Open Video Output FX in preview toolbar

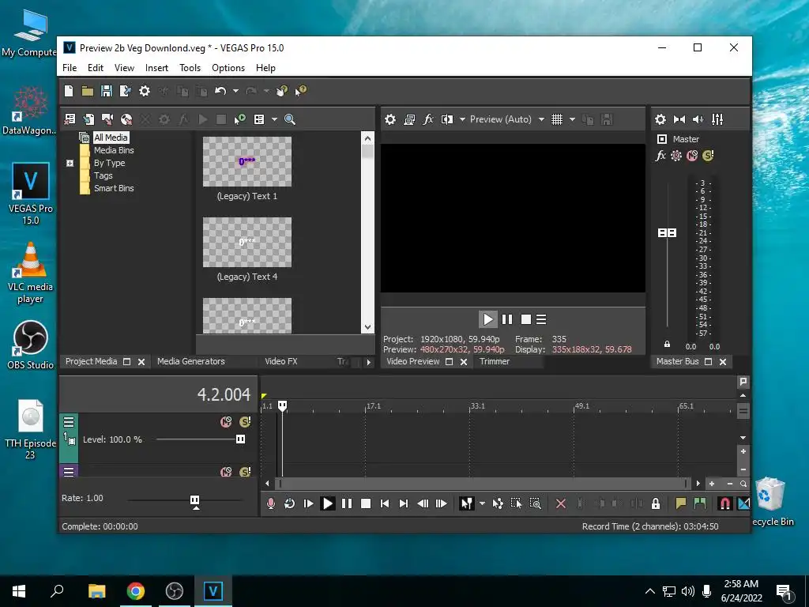[x=428, y=119]
